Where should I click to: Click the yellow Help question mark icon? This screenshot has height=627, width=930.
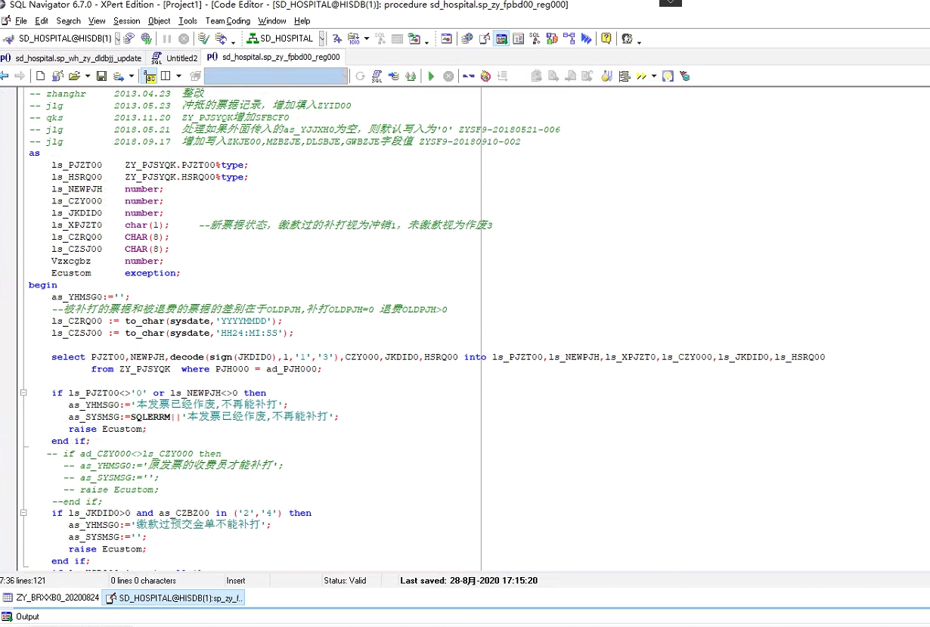(x=606, y=39)
